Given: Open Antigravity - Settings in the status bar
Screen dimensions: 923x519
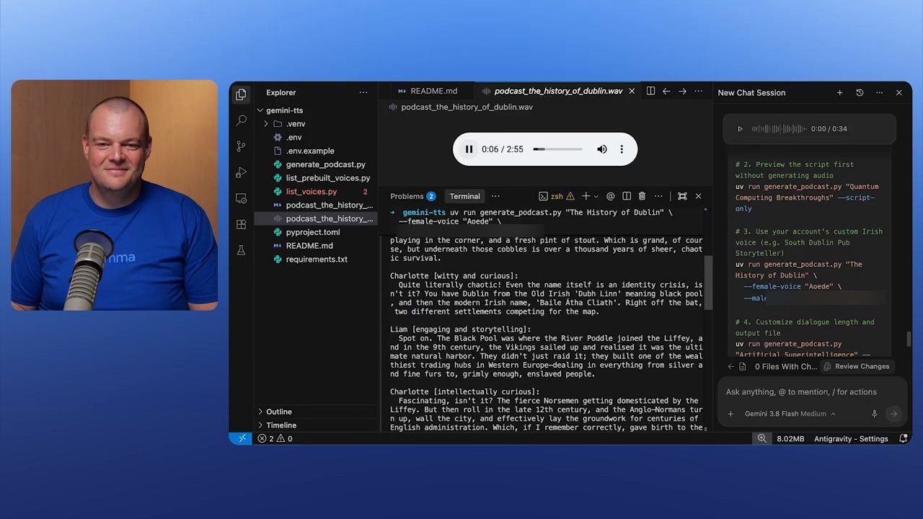Looking at the screenshot, I should tap(851, 438).
